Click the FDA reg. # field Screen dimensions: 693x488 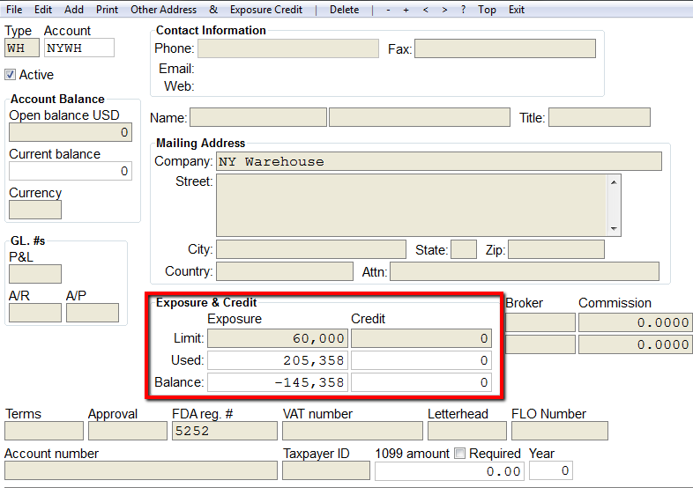click(225, 431)
